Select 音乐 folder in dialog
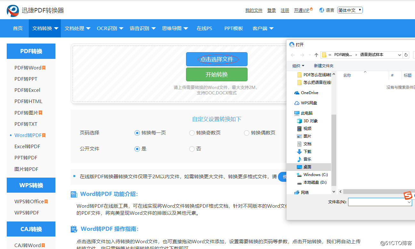Screen dimensions: 415x249 pyautogui.click(x=304, y=159)
